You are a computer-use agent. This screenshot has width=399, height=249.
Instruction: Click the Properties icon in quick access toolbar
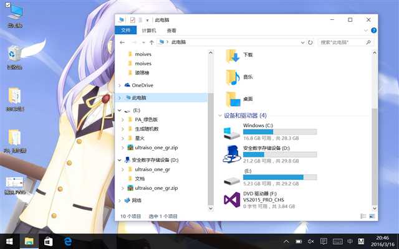coord(132,20)
